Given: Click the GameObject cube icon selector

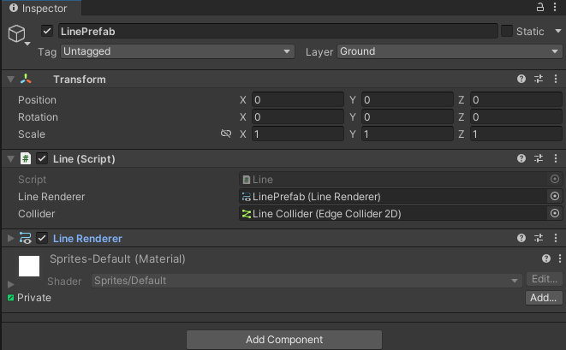Looking at the screenshot, I should tap(16, 33).
